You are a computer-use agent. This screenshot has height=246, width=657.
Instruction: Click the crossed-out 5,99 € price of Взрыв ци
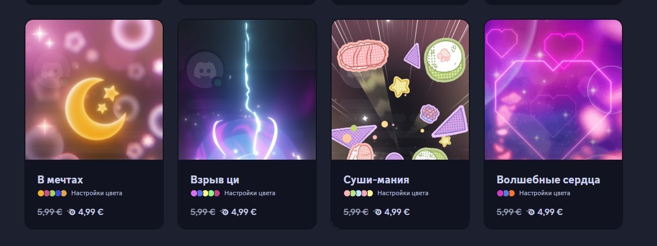click(203, 212)
